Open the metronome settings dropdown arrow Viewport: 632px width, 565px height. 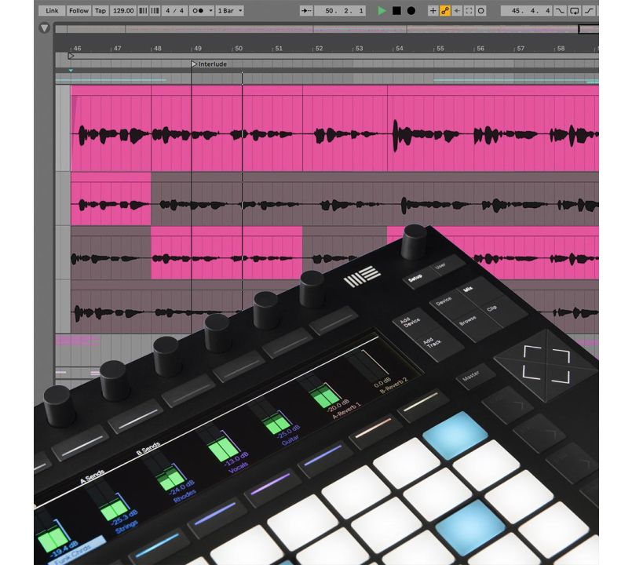click(210, 11)
